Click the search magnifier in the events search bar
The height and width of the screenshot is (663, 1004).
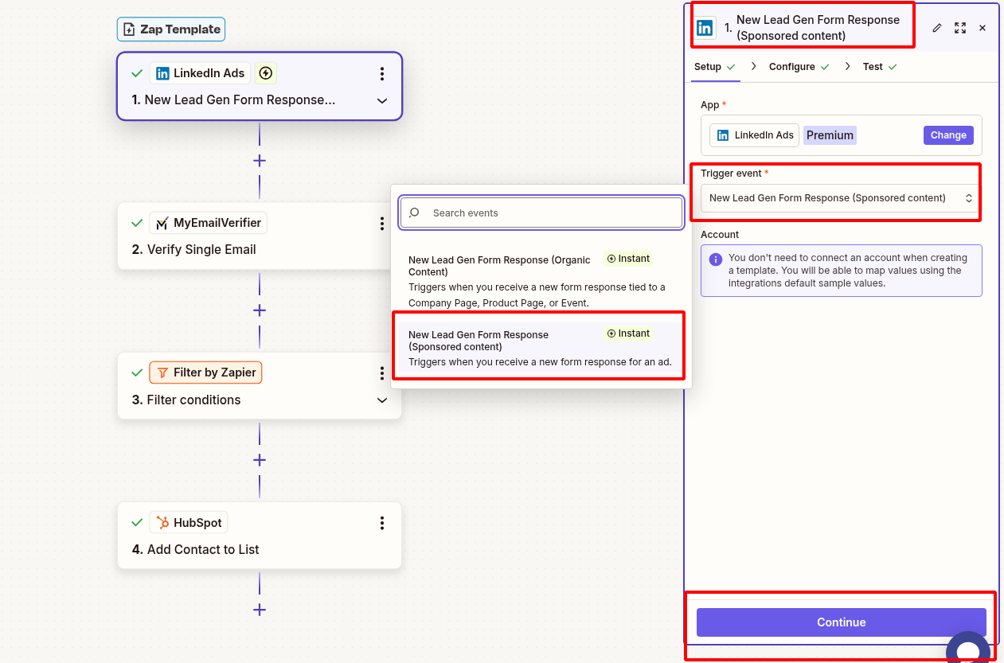tap(413, 213)
